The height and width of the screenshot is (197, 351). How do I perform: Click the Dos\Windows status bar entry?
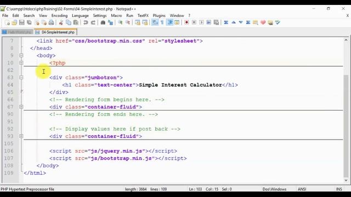pos(274,189)
